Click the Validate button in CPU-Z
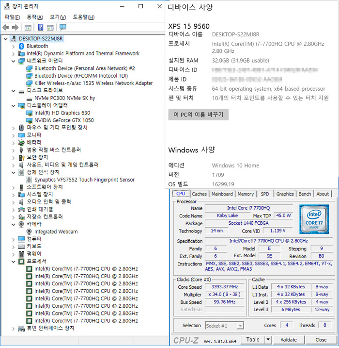 pos(289,340)
